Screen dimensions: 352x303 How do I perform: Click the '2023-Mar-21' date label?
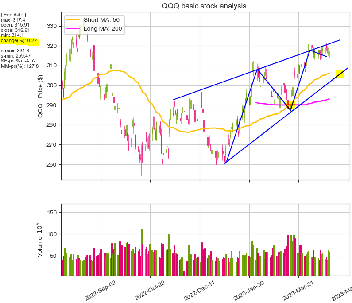point(298,291)
